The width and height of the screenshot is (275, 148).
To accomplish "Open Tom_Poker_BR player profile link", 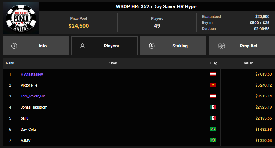I will [33, 96].
